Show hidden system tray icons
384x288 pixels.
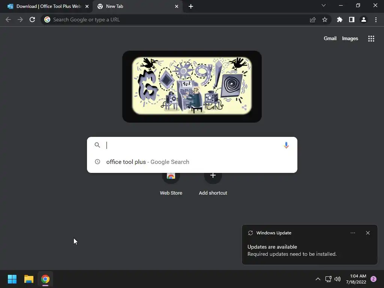[318, 279]
